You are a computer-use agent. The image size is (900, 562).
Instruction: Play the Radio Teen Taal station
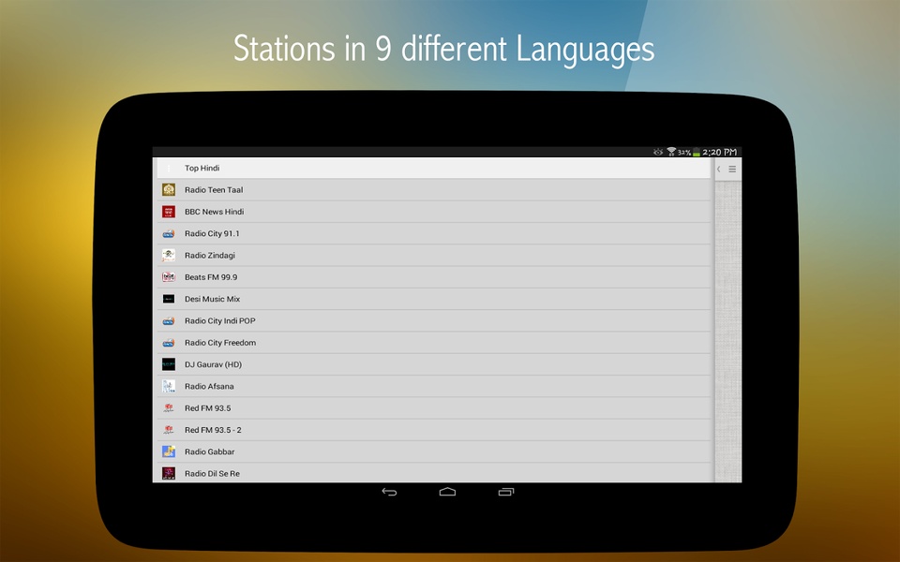coord(434,190)
